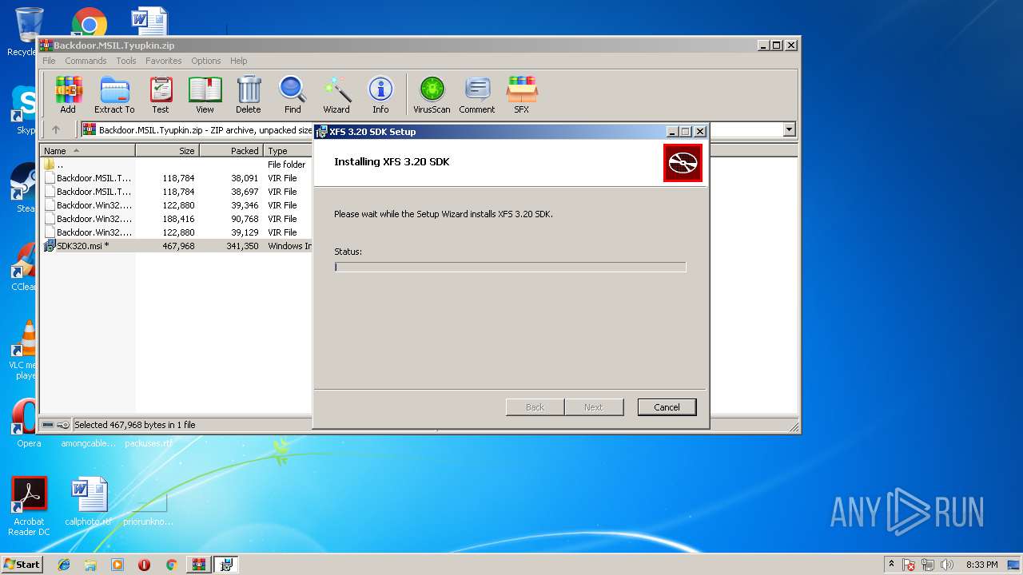1023x575 pixels.
Task: Open Windows Explorer folder taskbar icon
Action: (x=90, y=565)
